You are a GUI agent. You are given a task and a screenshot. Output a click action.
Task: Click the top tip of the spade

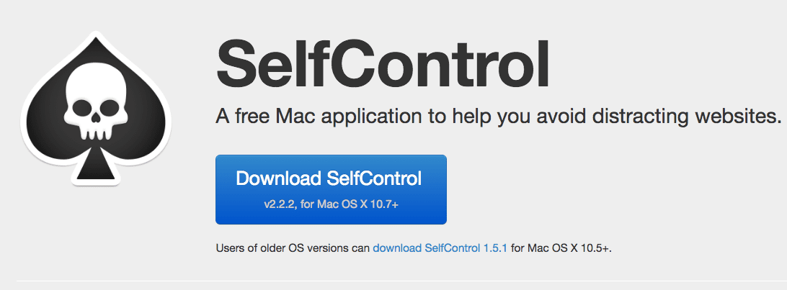tap(97, 40)
